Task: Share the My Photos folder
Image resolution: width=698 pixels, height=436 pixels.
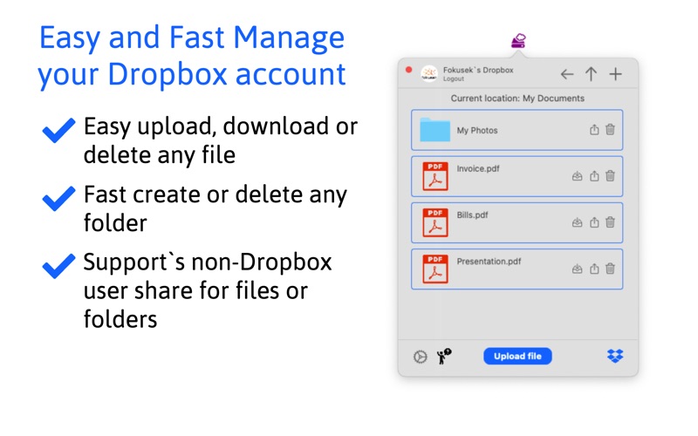Action: coord(594,129)
